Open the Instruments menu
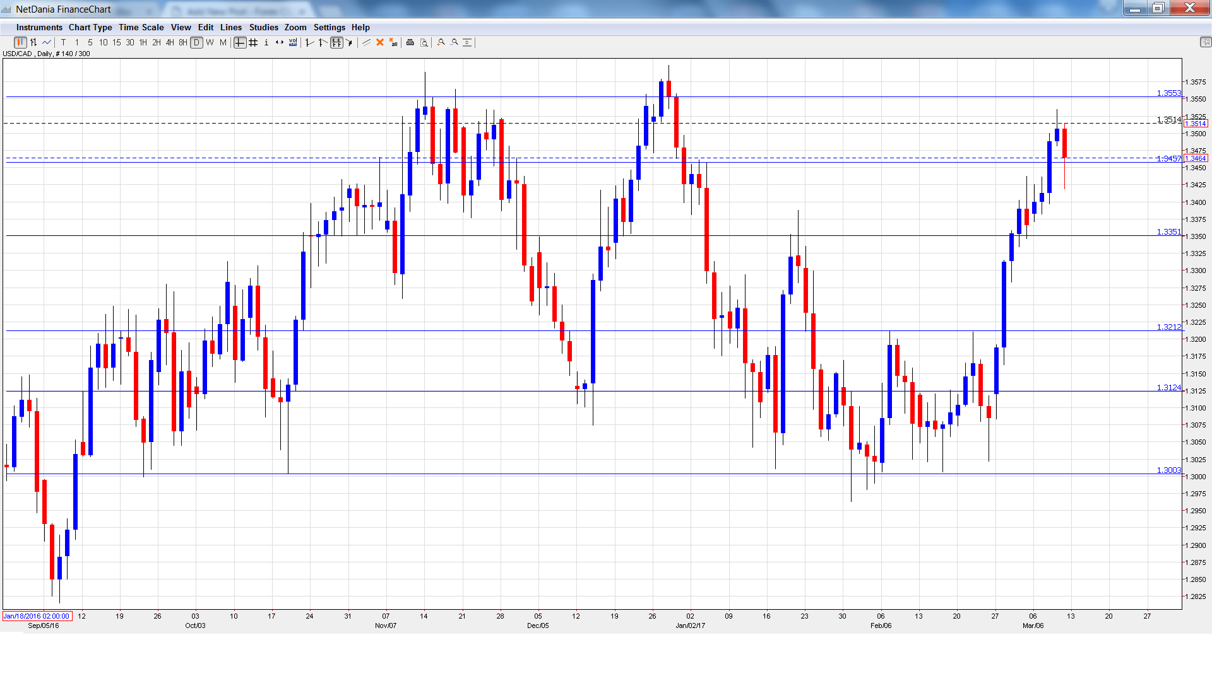1212x681 pixels. coord(39,28)
